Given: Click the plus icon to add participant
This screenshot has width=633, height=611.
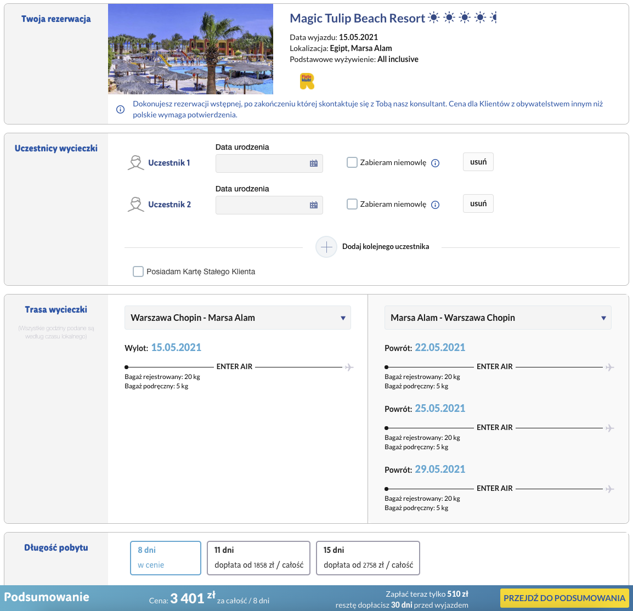Looking at the screenshot, I should coord(326,247).
